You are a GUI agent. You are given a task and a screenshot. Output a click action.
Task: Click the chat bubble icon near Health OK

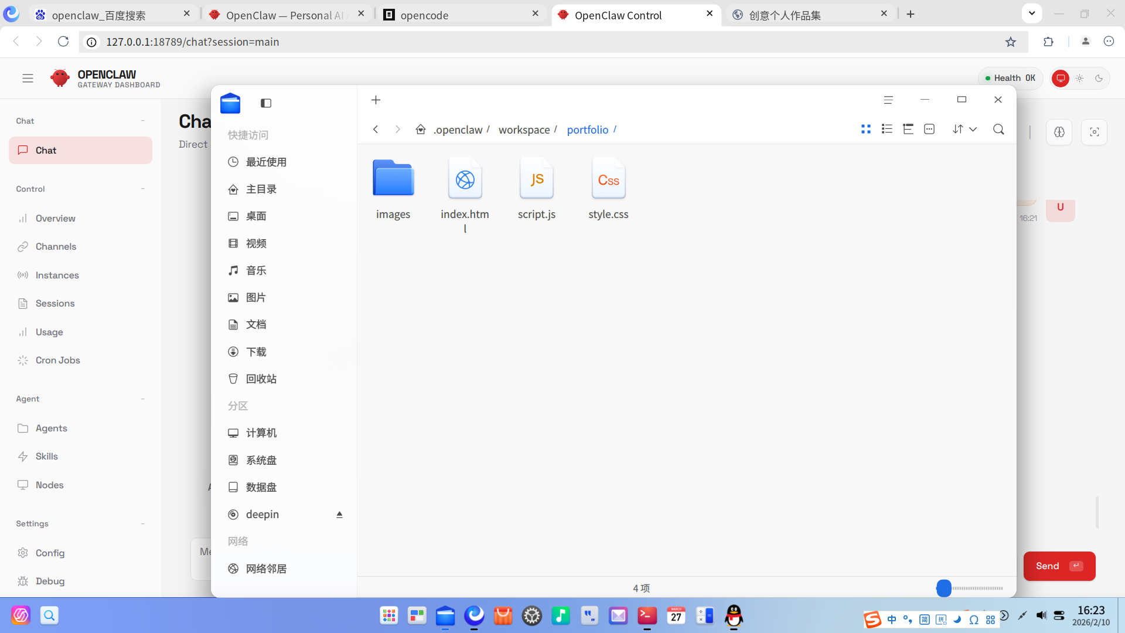[x=1061, y=78]
